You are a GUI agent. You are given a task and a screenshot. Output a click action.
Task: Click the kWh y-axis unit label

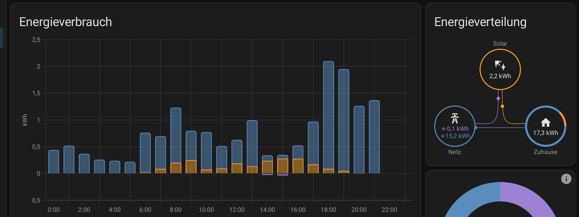(25, 120)
